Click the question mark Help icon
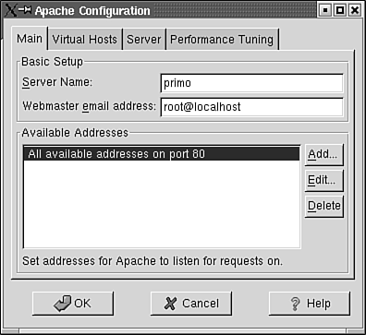 295,304
